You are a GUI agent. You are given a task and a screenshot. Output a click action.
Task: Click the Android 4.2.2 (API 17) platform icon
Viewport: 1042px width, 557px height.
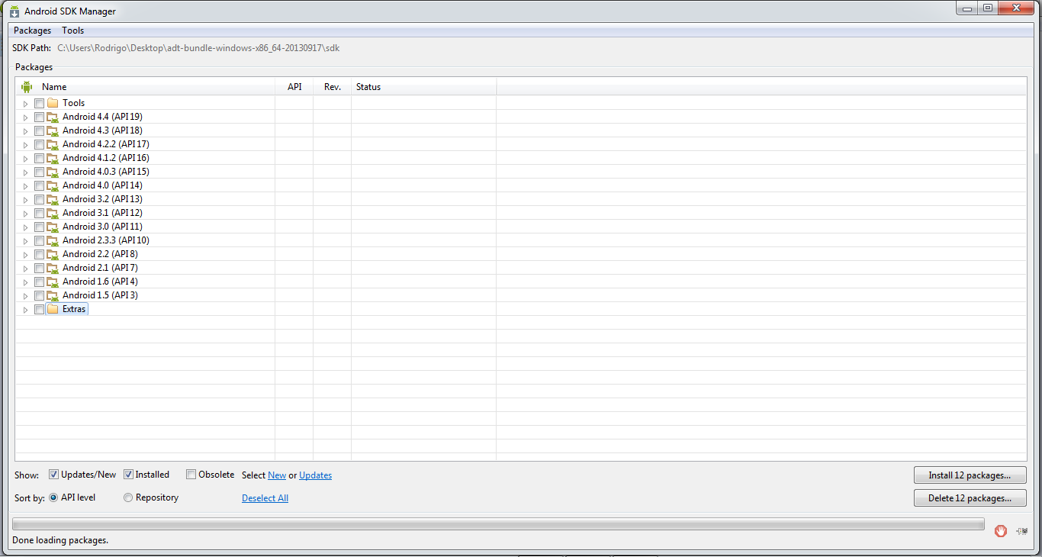[x=53, y=144]
